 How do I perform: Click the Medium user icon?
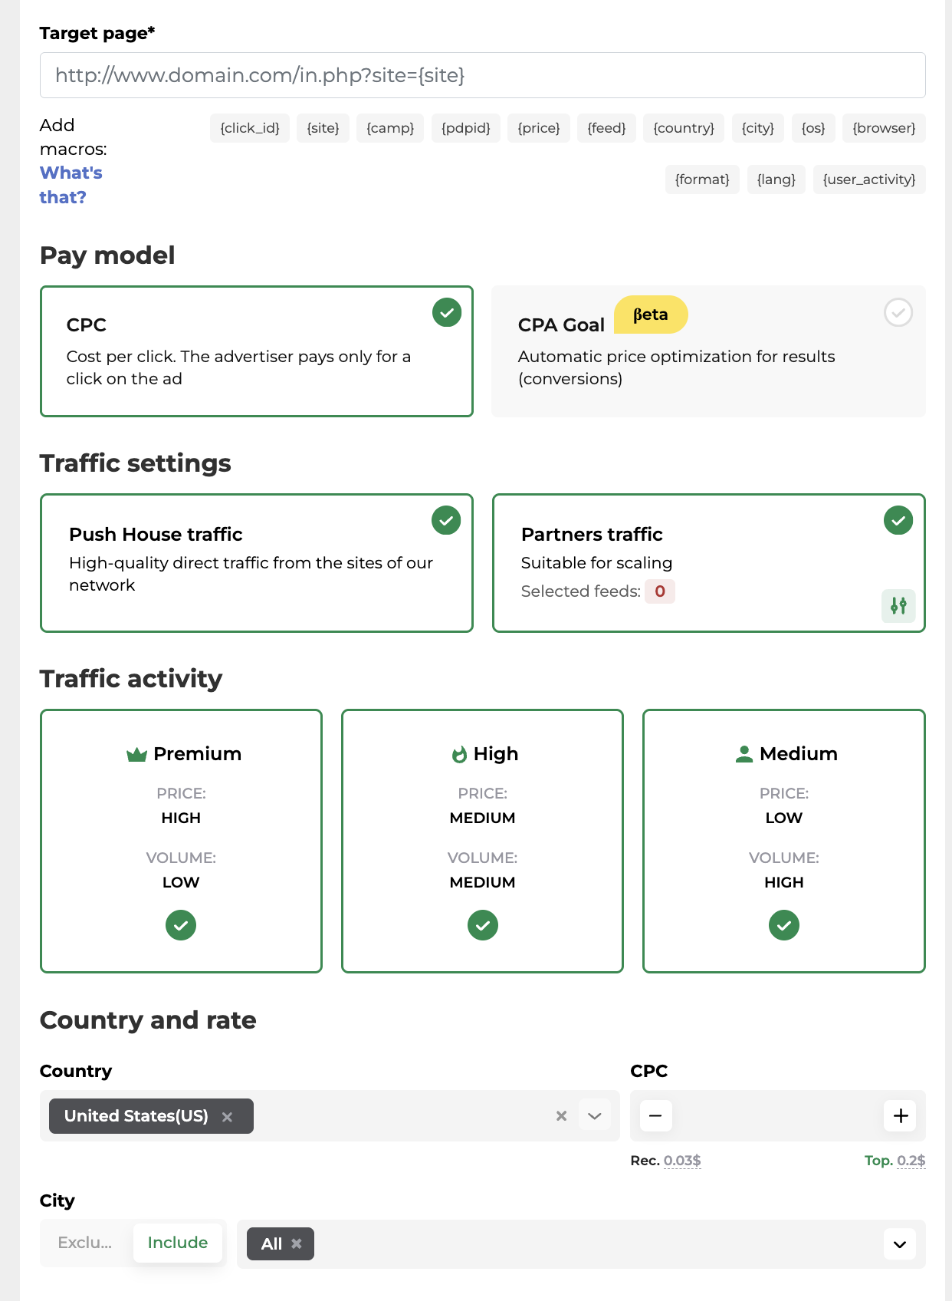click(744, 755)
